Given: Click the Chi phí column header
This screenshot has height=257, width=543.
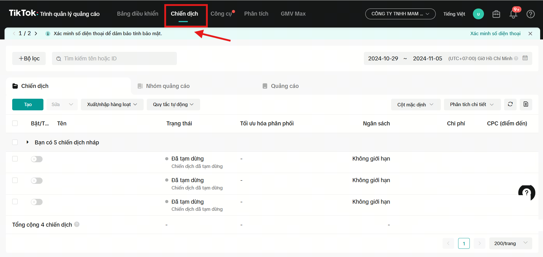Looking at the screenshot, I should tap(456, 123).
